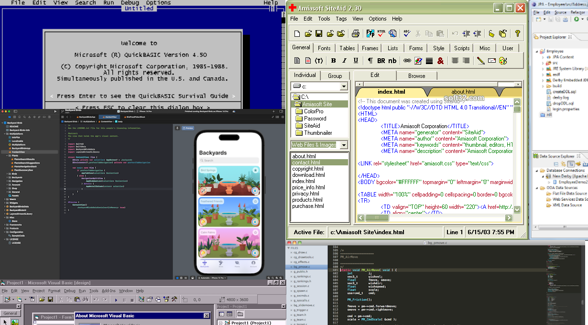Run the ABC spell check in SiteAid
588x325 pixels.
coord(407,33)
